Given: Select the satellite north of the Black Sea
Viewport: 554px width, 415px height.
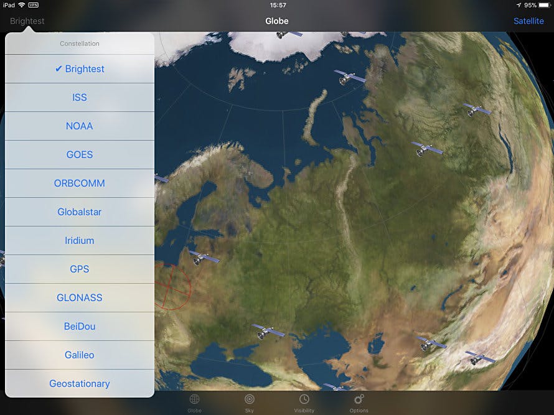Looking at the screenshot, I should (268, 332).
